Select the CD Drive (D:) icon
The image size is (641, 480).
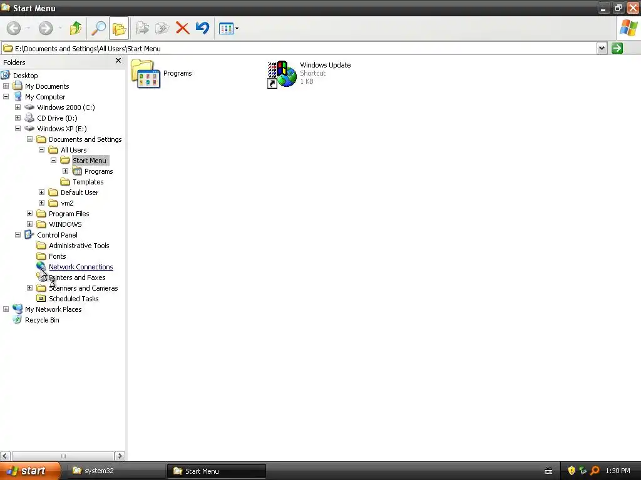pyautogui.click(x=29, y=118)
